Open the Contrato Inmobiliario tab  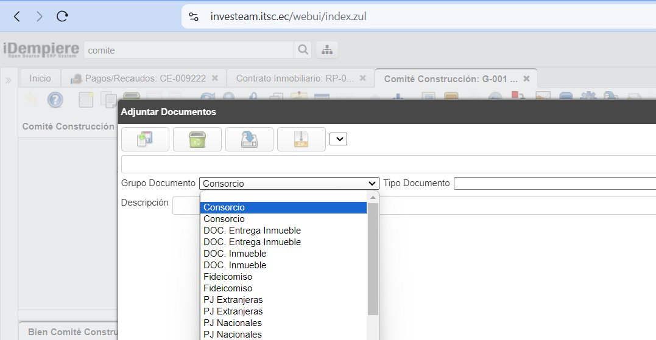coord(294,78)
